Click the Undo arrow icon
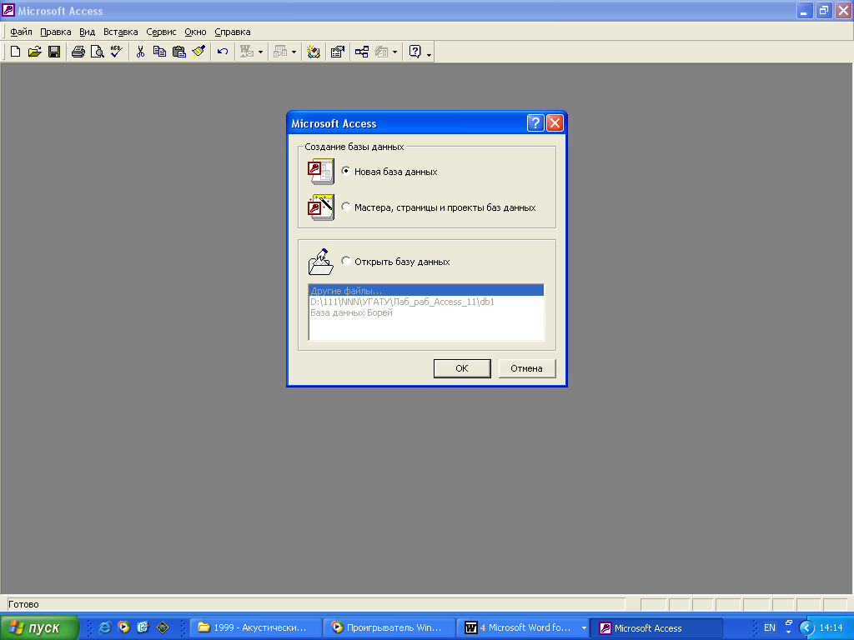 [x=222, y=52]
